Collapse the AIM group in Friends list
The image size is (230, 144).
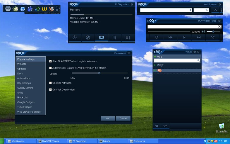(x=155, y=70)
